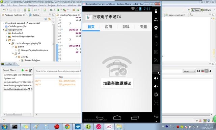Rotate the Genymotion device screen
216x130 pixels.
coord(156,94)
